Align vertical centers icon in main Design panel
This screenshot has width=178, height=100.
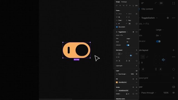point(130,6)
